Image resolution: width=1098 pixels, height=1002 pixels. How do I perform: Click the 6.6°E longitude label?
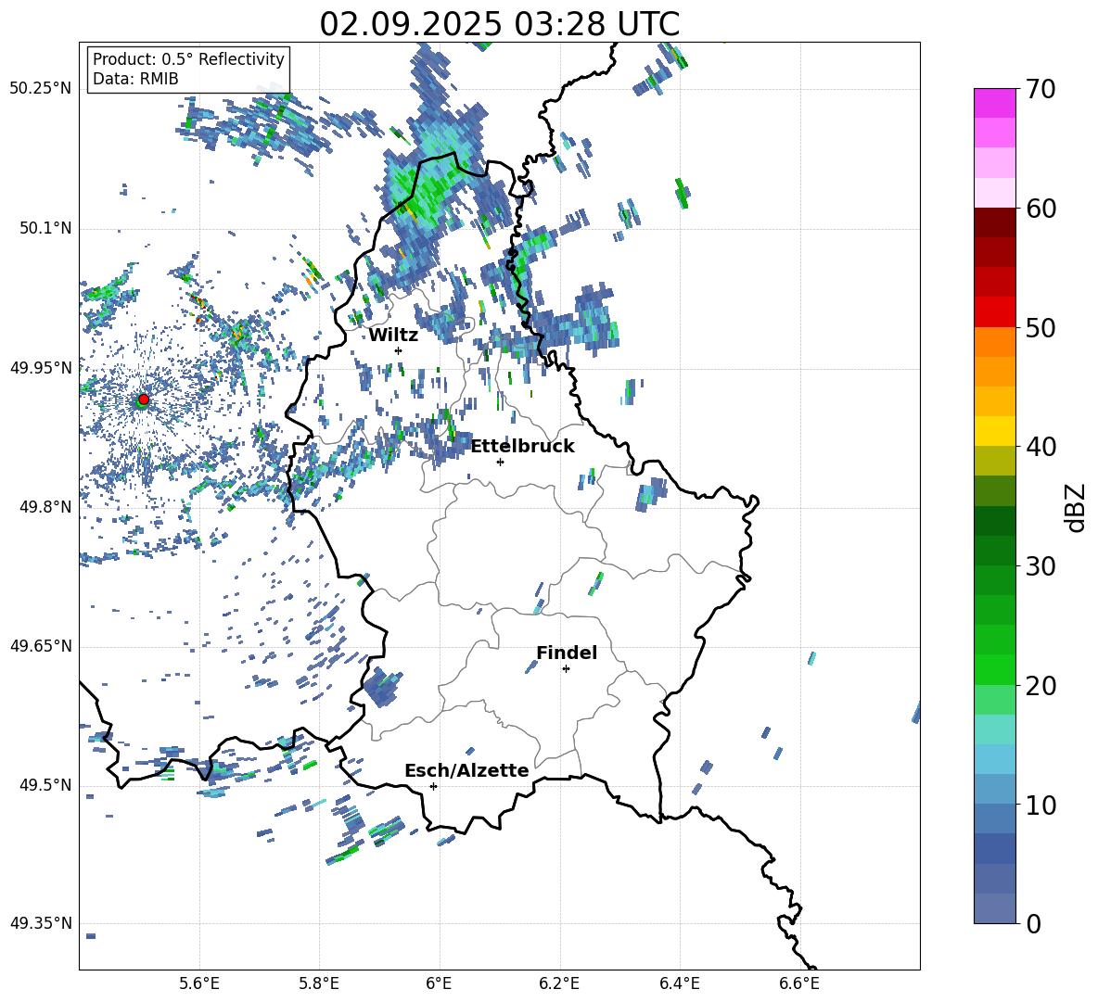pos(799,983)
